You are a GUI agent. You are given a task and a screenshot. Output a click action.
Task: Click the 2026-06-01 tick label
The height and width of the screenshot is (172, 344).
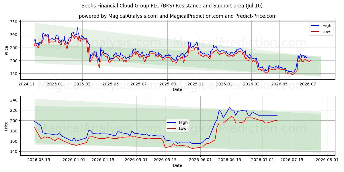[x=201, y=160]
